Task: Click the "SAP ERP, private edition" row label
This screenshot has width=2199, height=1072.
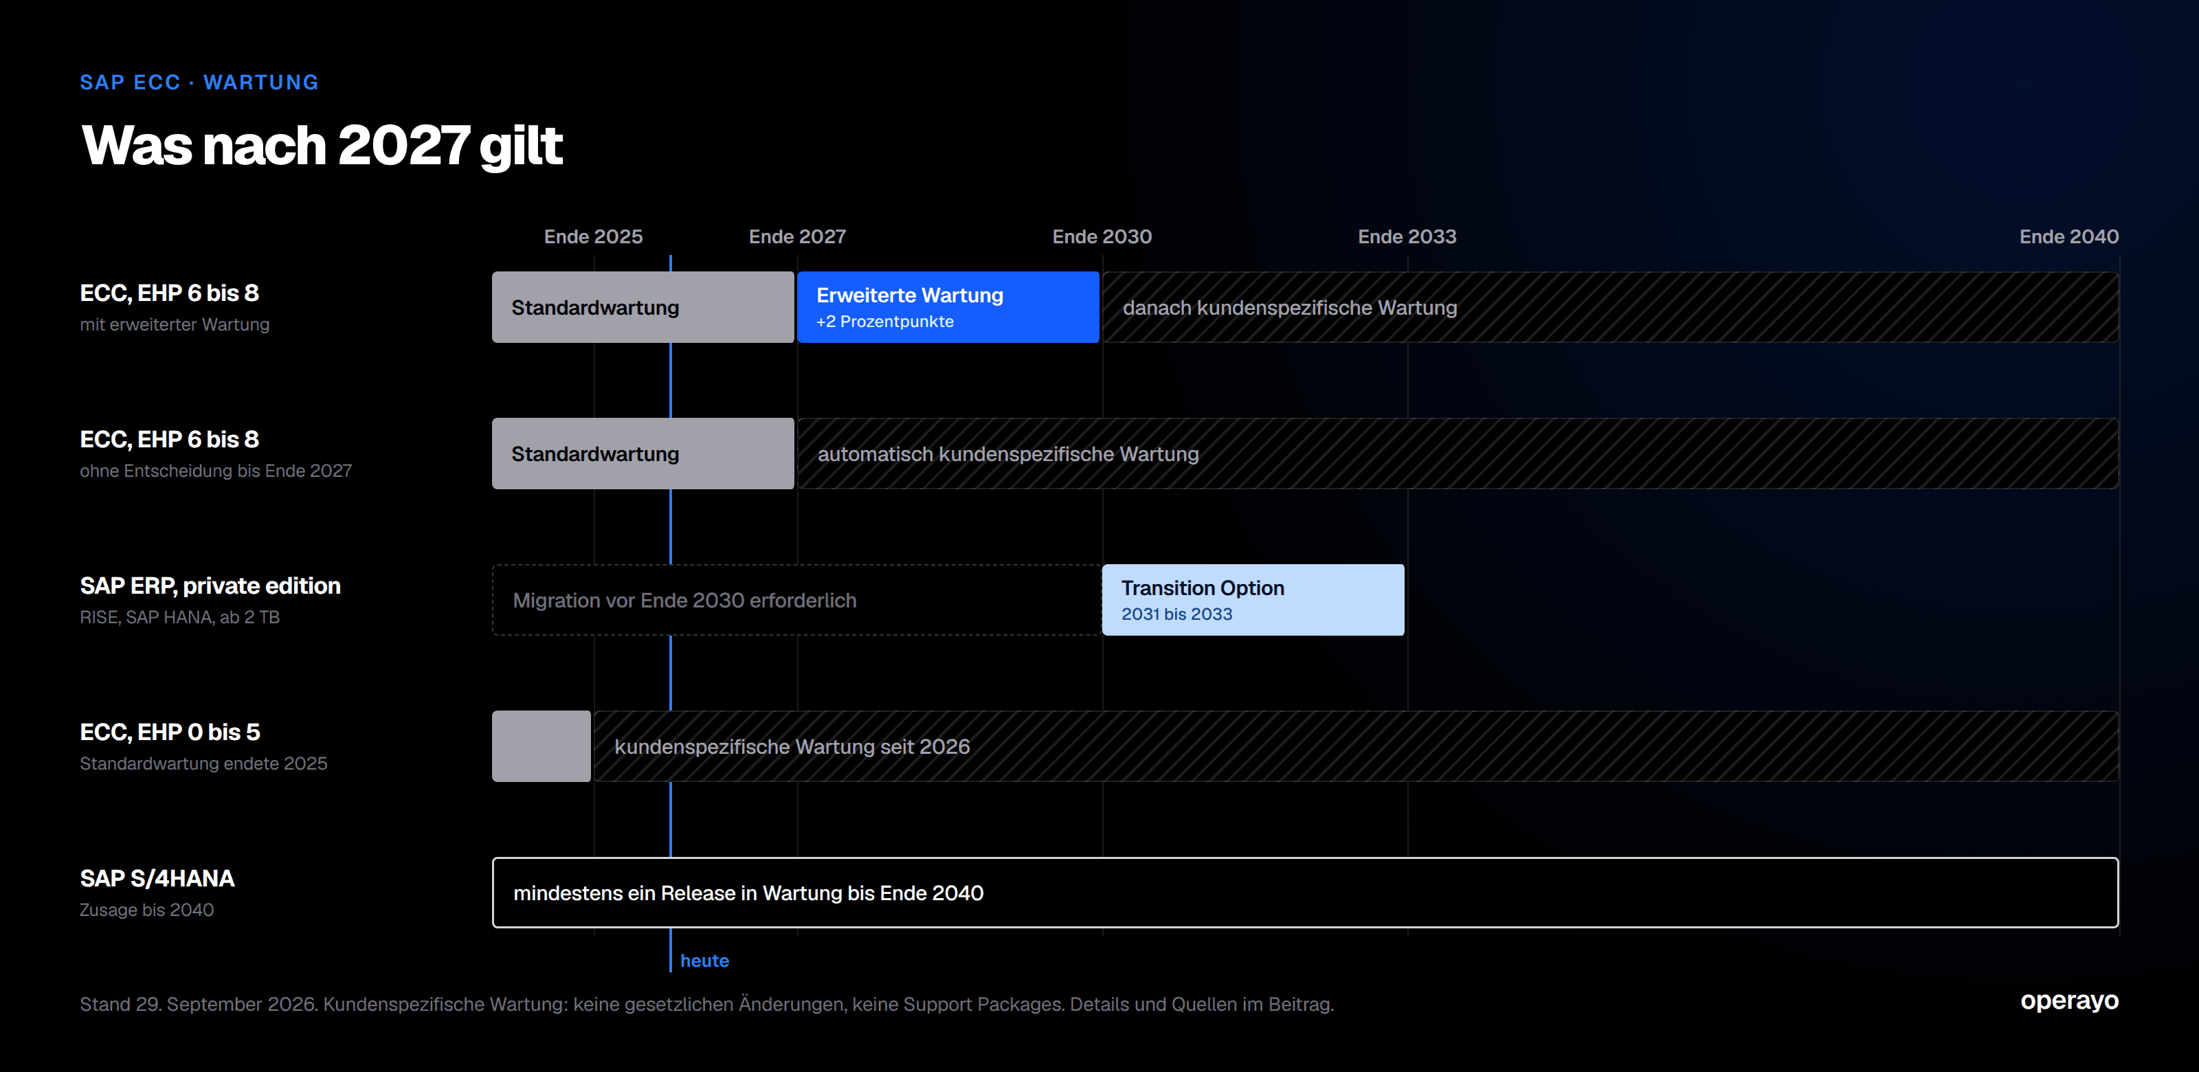Action: 210,585
